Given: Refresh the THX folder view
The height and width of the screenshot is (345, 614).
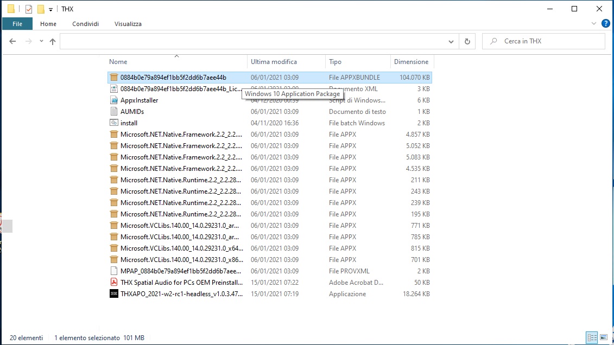Looking at the screenshot, I should 467,41.
